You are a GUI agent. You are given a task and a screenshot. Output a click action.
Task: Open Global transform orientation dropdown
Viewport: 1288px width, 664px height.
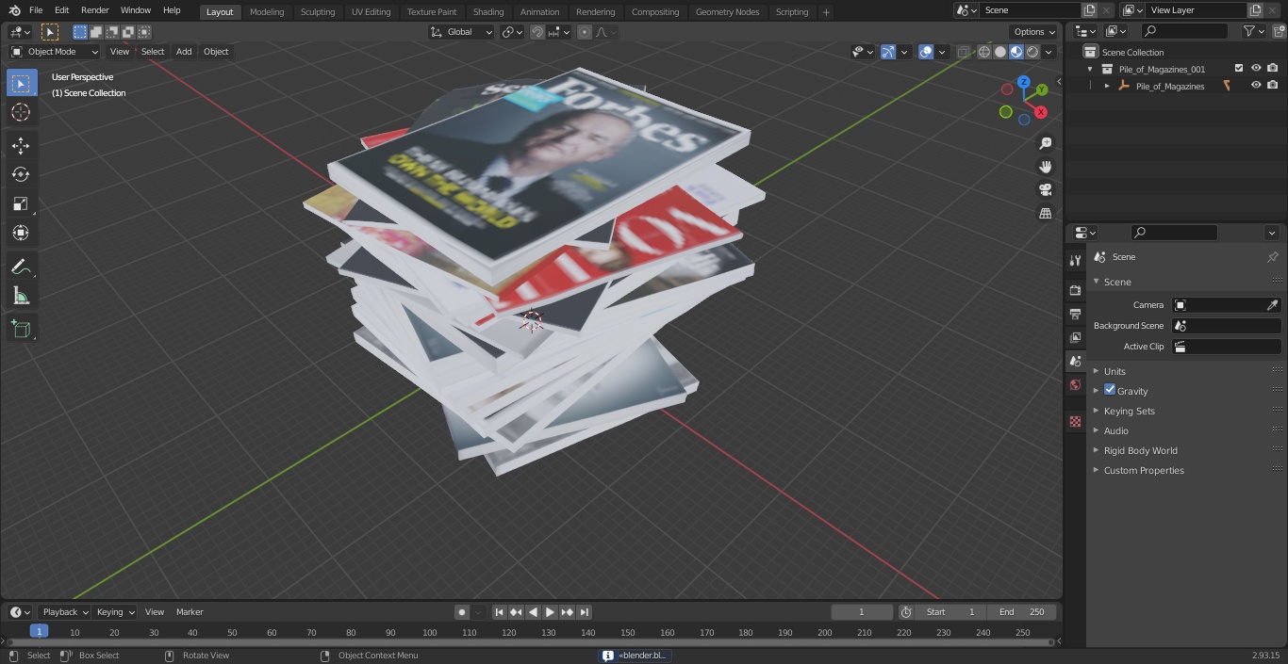[461, 32]
